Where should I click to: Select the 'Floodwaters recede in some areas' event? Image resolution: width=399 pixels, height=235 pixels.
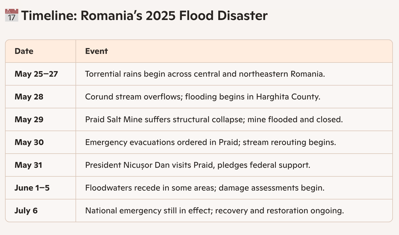[x=150, y=188]
